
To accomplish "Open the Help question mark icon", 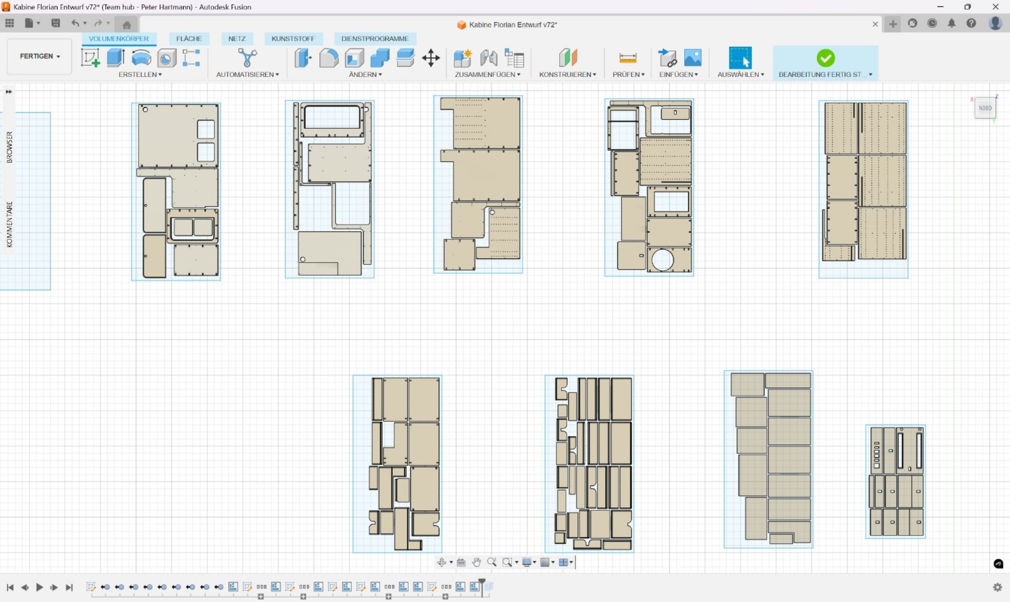I will point(971,23).
